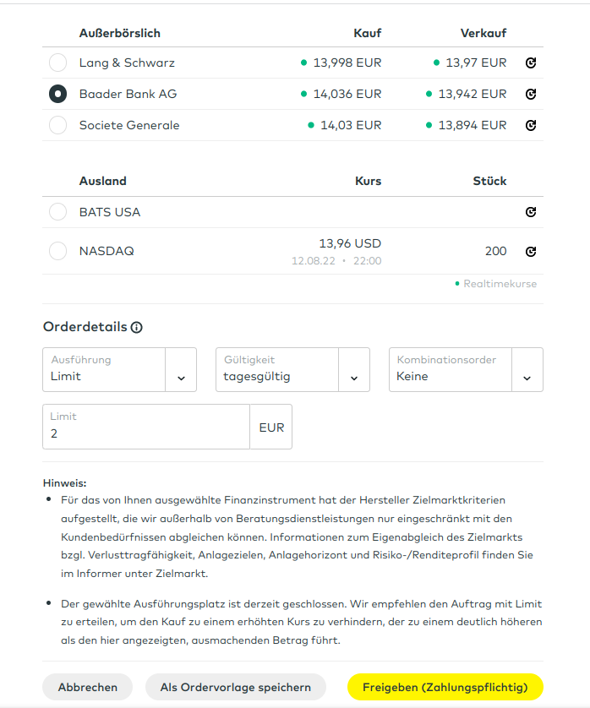Refresh the Baader Bank AG quote

pyautogui.click(x=531, y=94)
